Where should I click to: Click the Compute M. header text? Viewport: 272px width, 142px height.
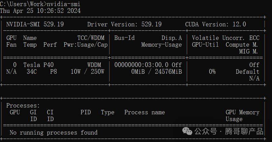tap(242, 45)
